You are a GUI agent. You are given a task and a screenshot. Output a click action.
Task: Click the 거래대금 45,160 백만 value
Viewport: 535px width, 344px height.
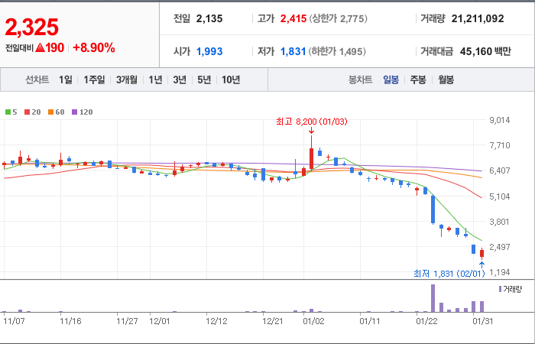point(485,51)
